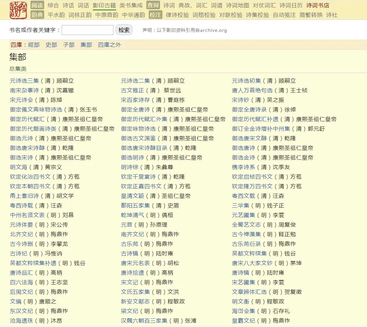This screenshot has width=367, height=327.
Task: Open 沧海遗珠 book link
Action: pos(21,321)
